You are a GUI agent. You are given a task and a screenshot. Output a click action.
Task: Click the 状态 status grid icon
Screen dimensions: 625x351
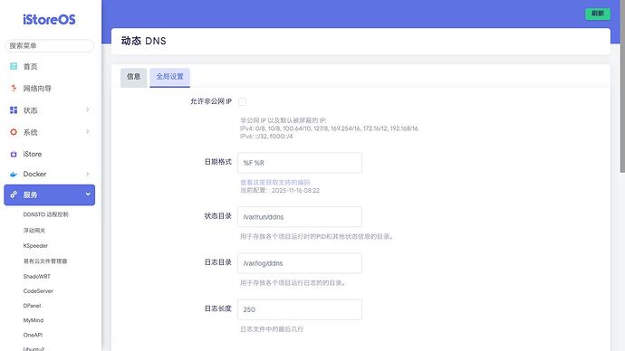pyautogui.click(x=14, y=109)
